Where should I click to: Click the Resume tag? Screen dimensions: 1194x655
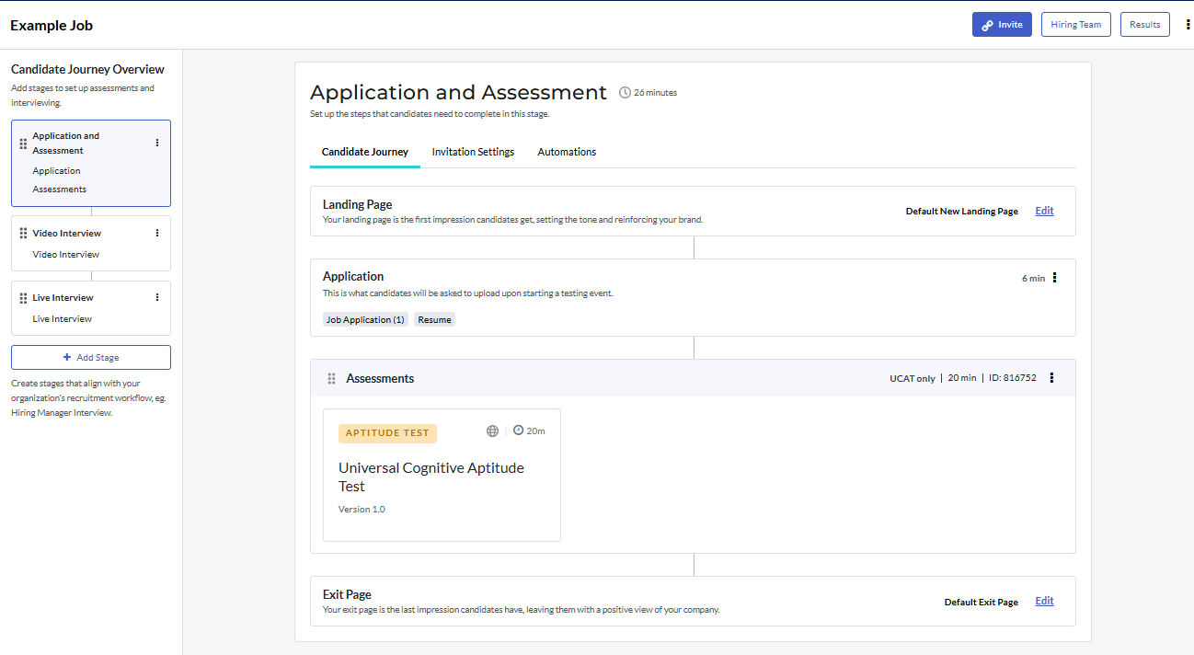coord(435,319)
